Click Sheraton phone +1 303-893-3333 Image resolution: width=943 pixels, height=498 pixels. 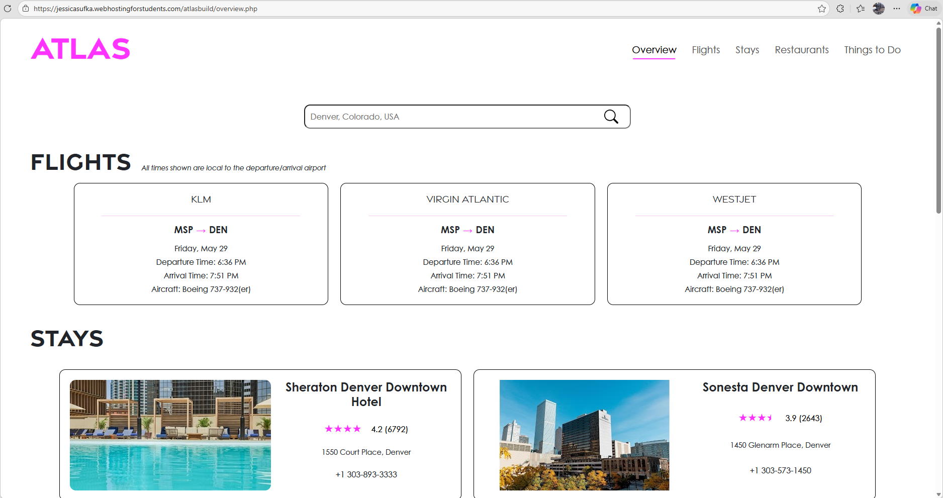[x=366, y=474]
